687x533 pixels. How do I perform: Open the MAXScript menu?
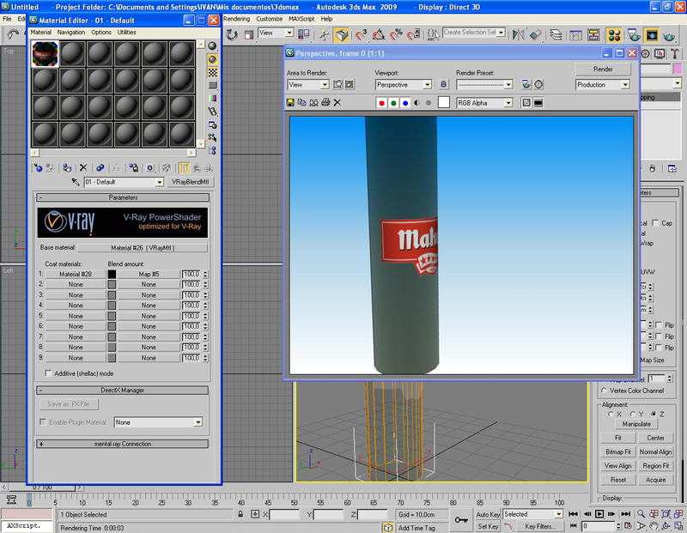tap(301, 18)
